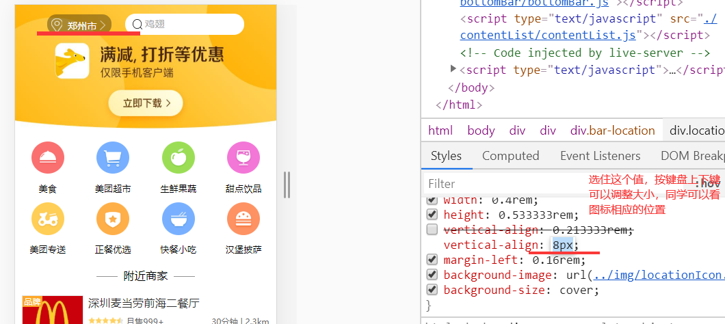The height and width of the screenshot is (324, 725).
Task: Open the ../img/locationIcon background-image URL link
Action: (659, 275)
